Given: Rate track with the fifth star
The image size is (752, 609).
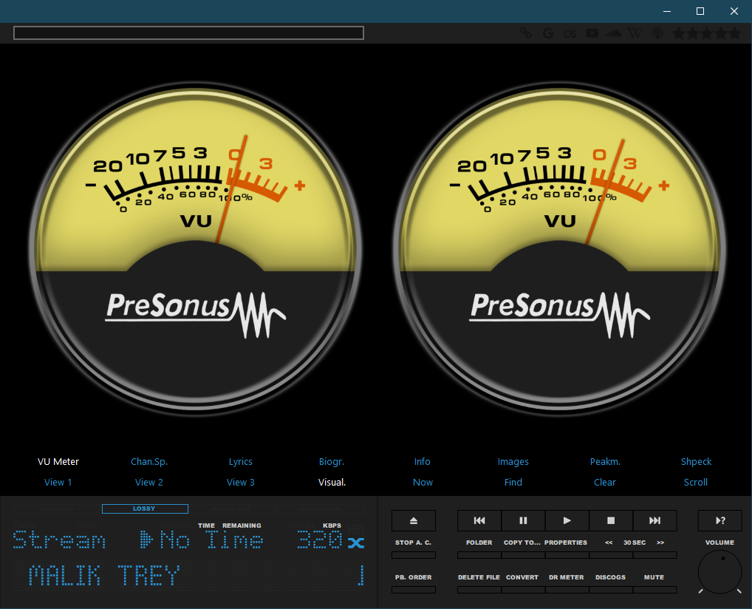Looking at the screenshot, I should [x=735, y=33].
